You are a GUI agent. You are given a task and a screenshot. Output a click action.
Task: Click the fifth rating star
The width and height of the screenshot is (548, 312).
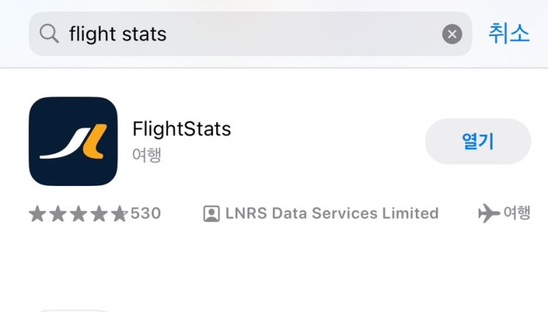click(x=119, y=214)
